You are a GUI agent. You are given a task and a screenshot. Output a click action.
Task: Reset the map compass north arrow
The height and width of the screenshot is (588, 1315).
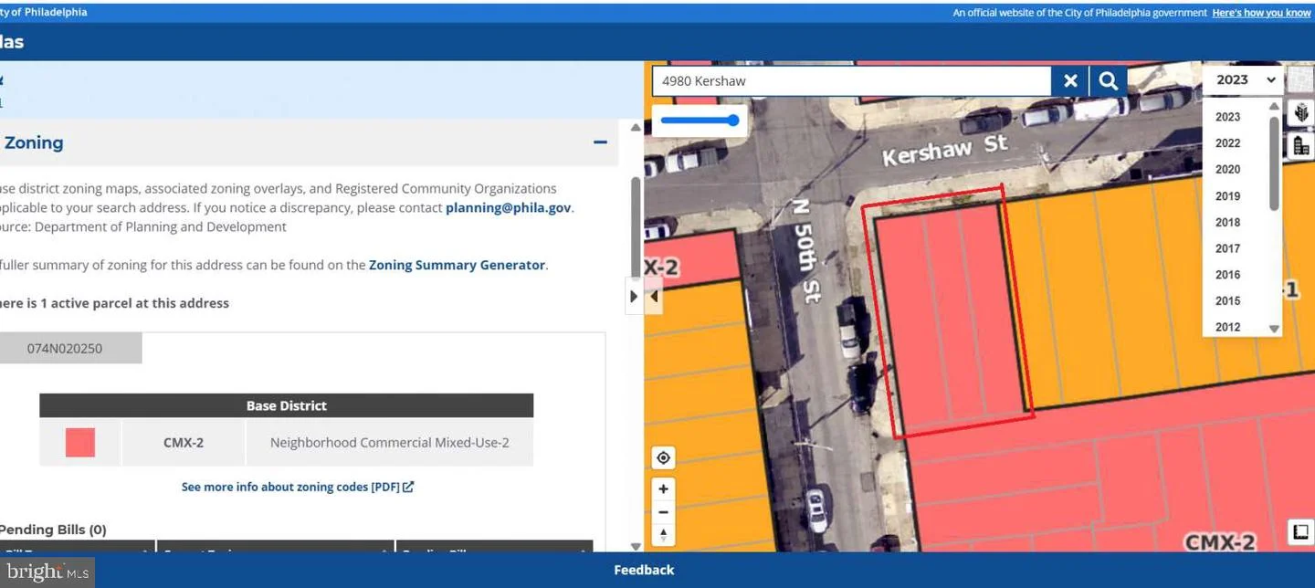tap(663, 535)
